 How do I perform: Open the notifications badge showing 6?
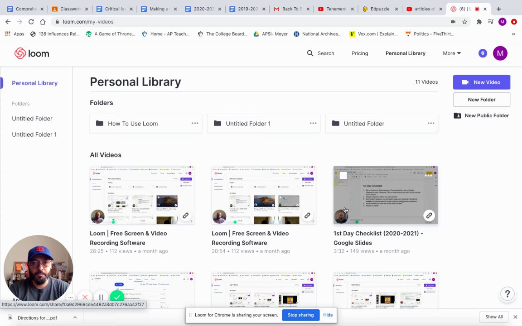click(x=483, y=53)
